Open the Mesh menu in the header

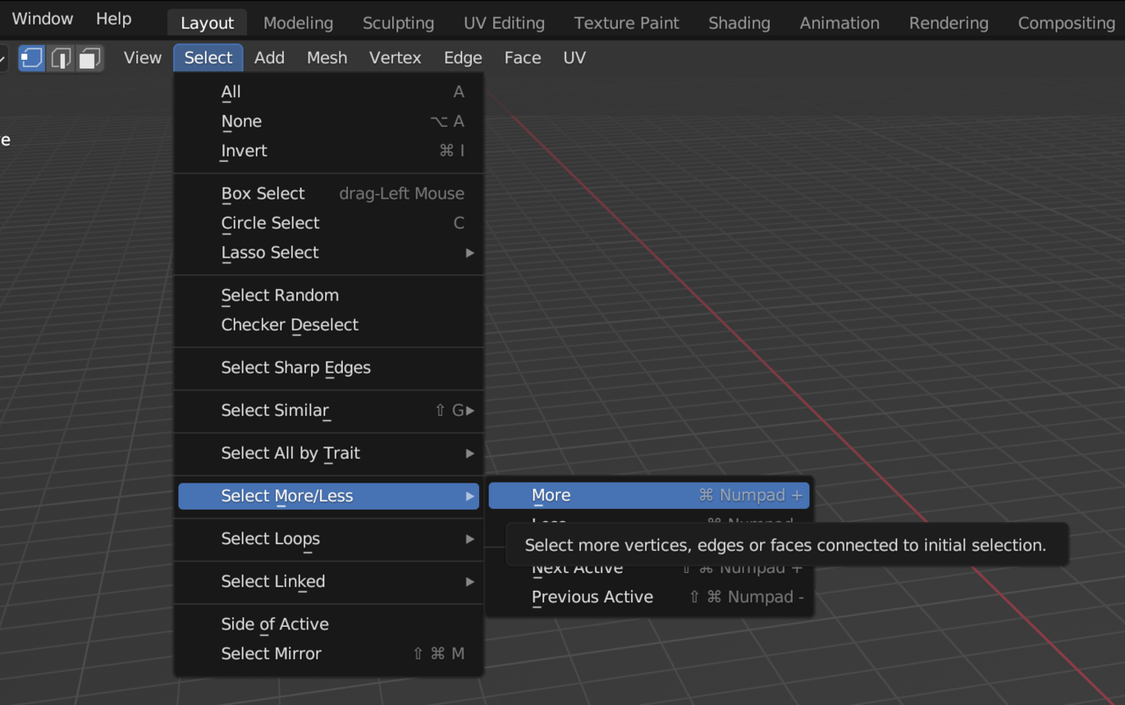click(x=327, y=58)
